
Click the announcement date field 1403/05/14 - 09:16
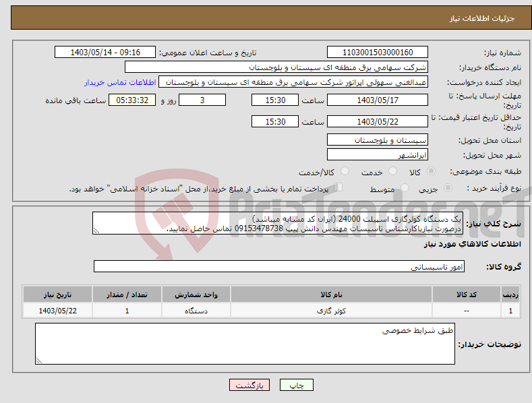coord(105,53)
